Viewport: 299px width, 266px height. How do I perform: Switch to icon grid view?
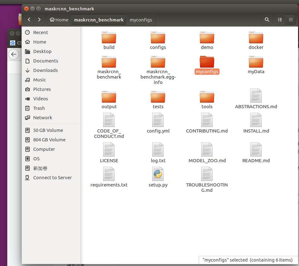290,20
